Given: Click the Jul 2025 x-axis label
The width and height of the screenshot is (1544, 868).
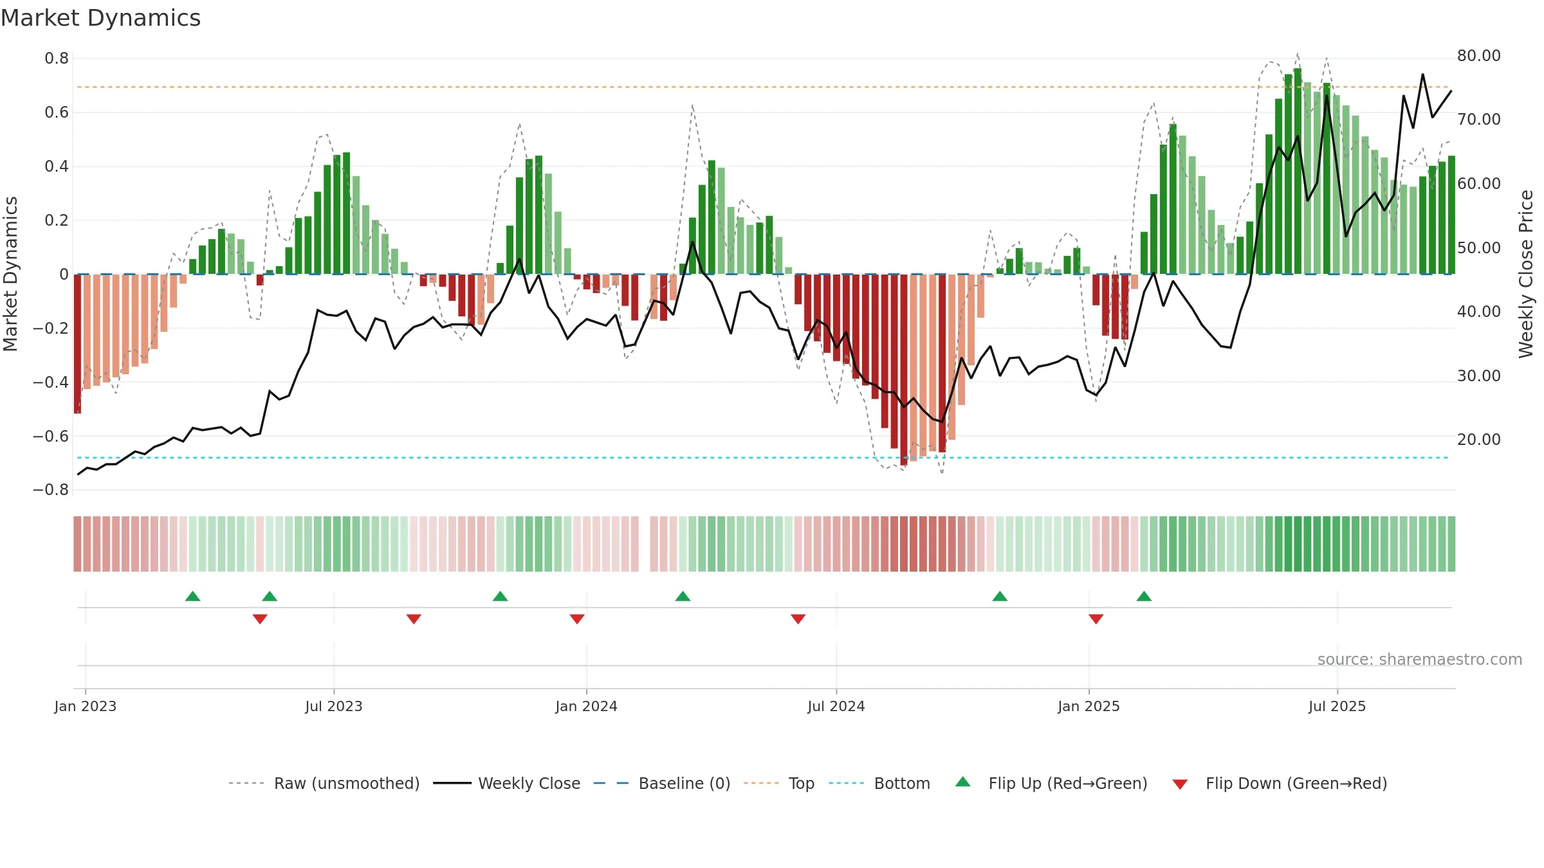Looking at the screenshot, I should click(1337, 706).
